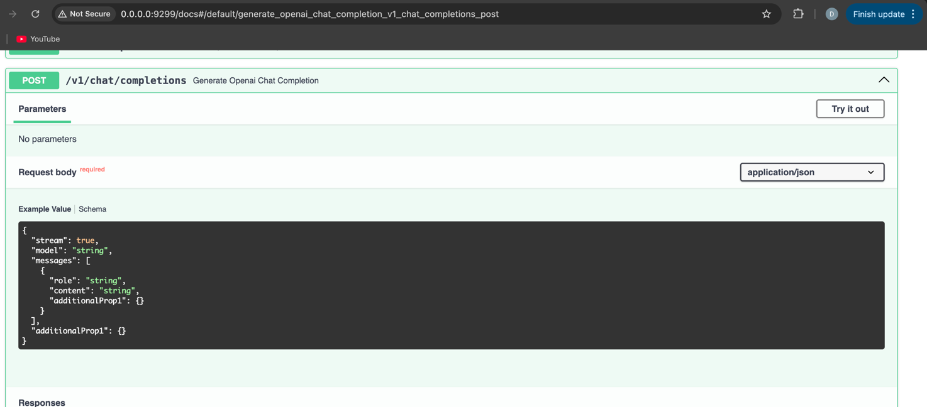Screen dimensions: 927x407
Task: Click the Finish update button
Action: point(878,14)
